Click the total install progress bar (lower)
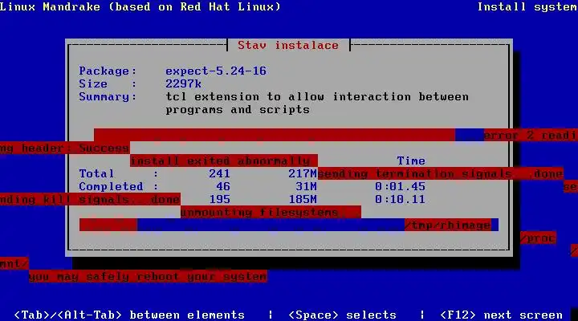 coord(289,225)
